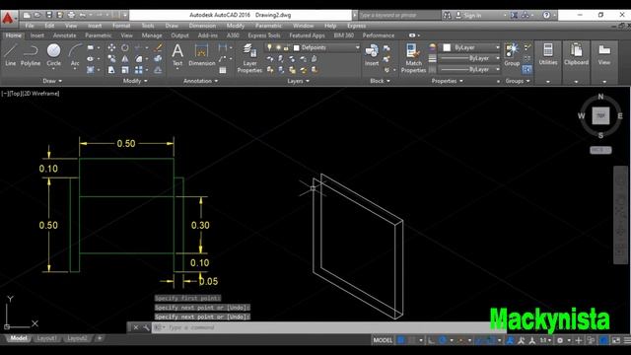Click the Help question mark icon

pyautogui.click(x=546, y=15)
